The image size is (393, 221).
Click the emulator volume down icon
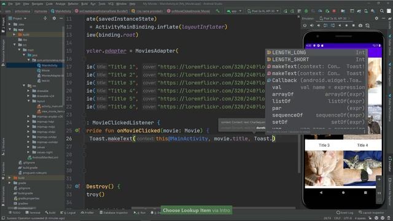pos(319,26)
